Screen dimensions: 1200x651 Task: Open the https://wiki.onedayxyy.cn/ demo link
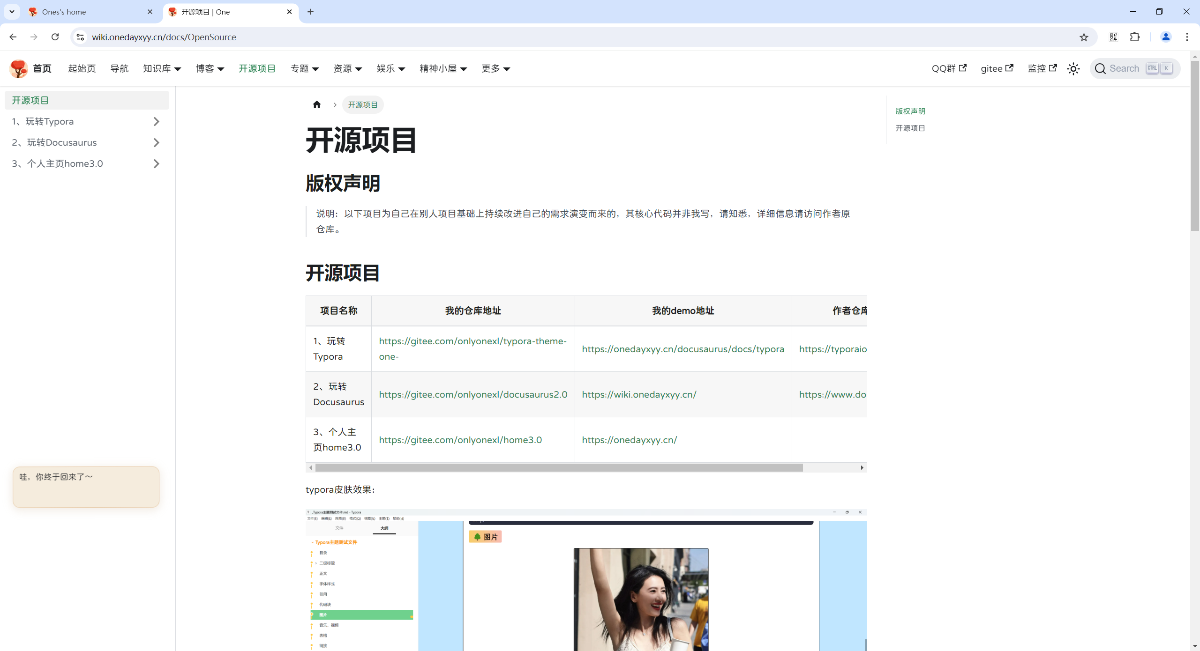[x=639, y=394]
